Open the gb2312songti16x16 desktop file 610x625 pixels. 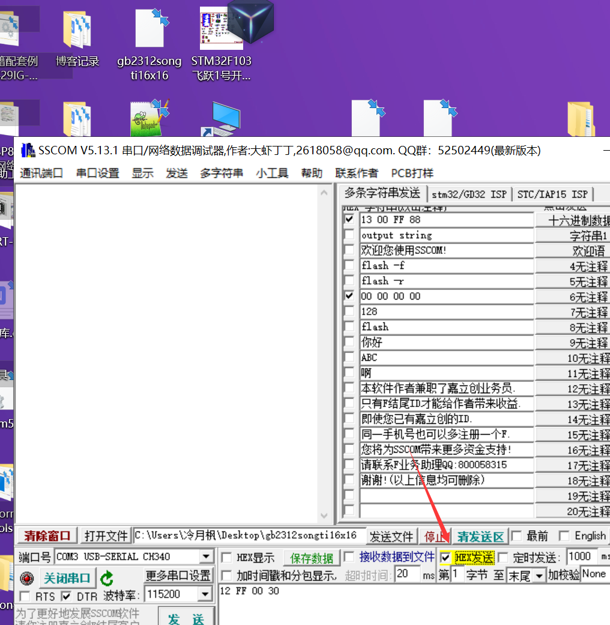[x=149, y=44]
